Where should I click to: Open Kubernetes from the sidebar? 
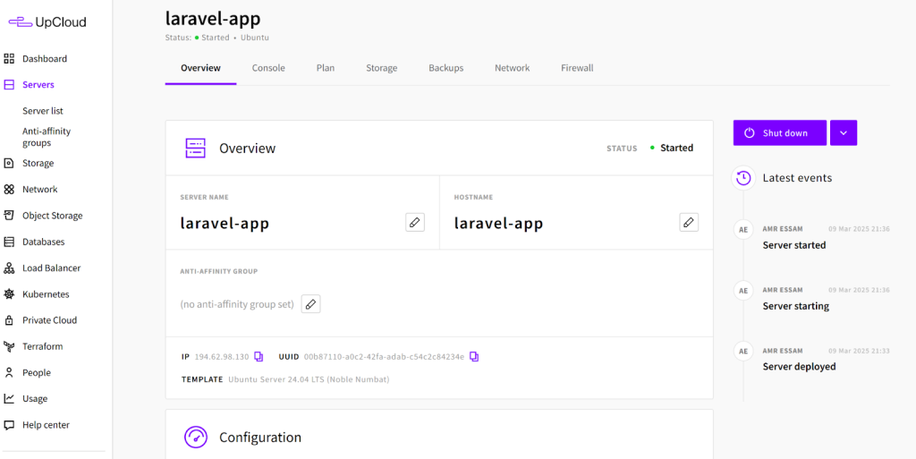pyautogui.click(x=45, y=294)
